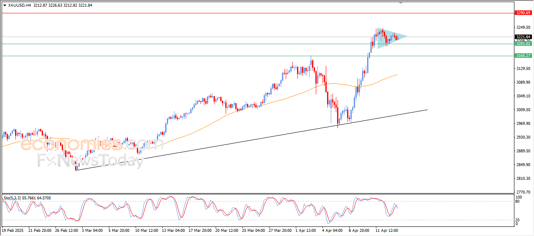Click the 8 Apr 20:00 time label
This screenshot has width=534, height=236.
click(360, 230)
